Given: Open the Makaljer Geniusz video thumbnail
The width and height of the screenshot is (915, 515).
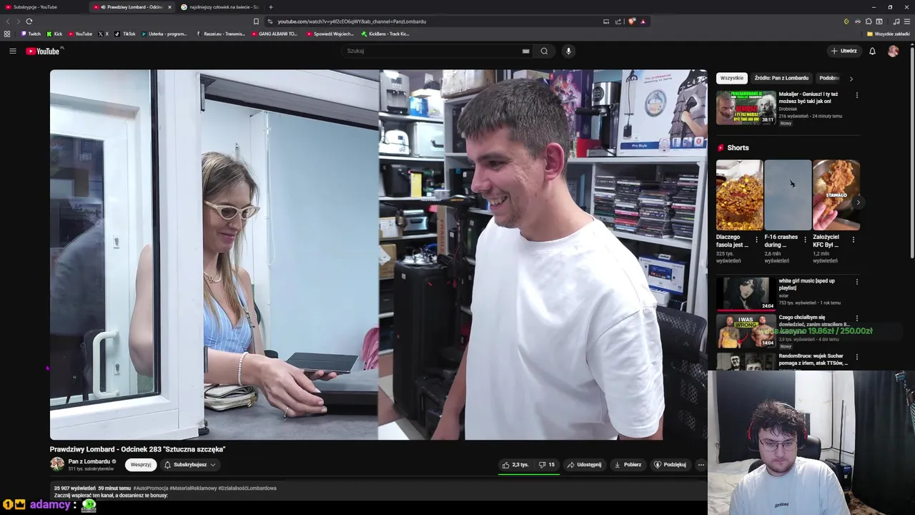Looking at the screenshot, I should point(746,107).
